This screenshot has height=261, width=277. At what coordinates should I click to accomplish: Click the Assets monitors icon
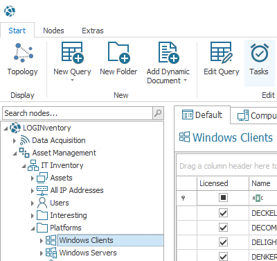click(x=42, y=178)
